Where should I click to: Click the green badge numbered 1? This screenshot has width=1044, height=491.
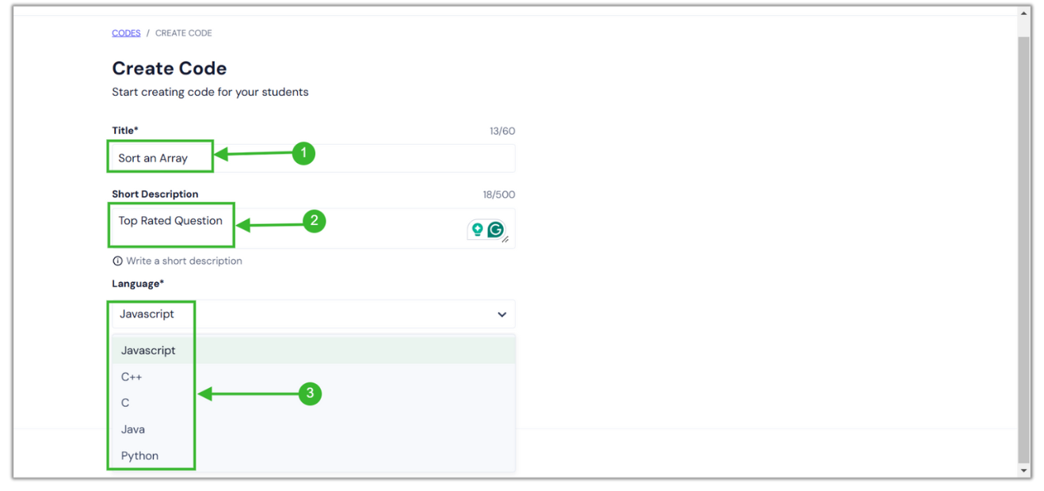pyautogui.click(x=304, y=154)
